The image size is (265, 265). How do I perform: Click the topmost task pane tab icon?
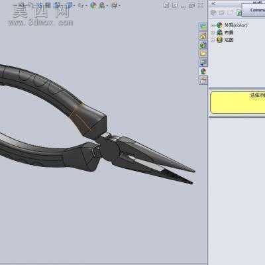tap(203, 26)
